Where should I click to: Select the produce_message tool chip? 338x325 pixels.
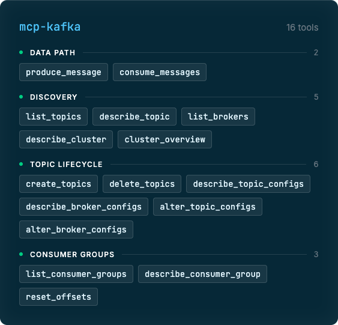[64, 72]
